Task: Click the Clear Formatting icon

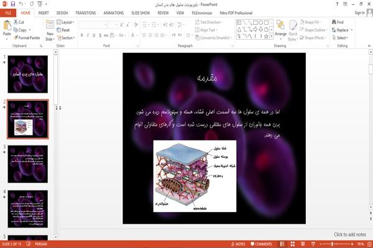Action: (x=136, y=25)
